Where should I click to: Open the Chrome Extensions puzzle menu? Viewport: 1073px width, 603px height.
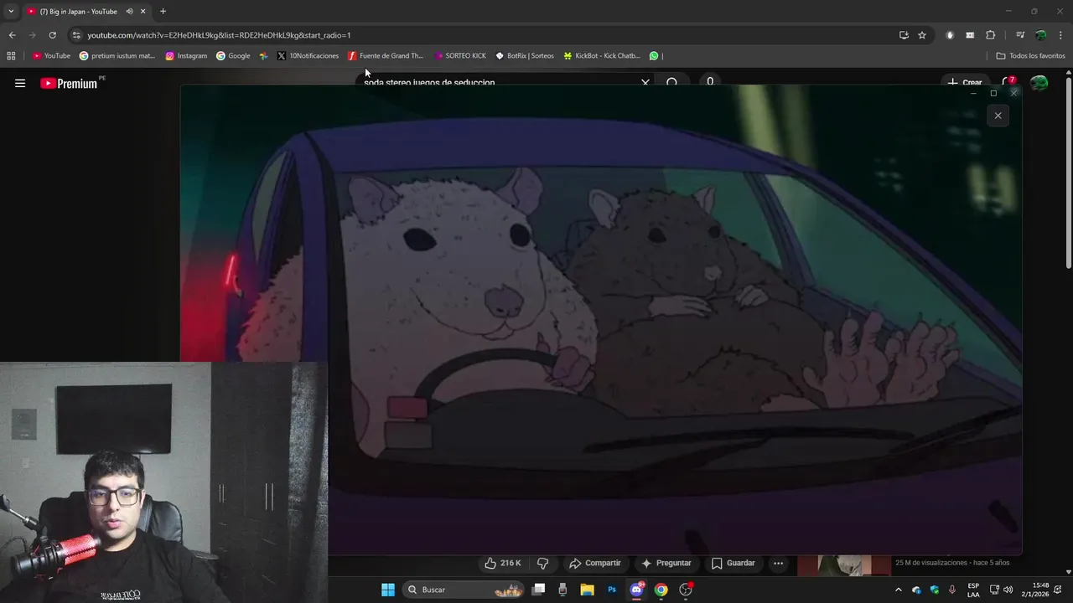(990, 35)
